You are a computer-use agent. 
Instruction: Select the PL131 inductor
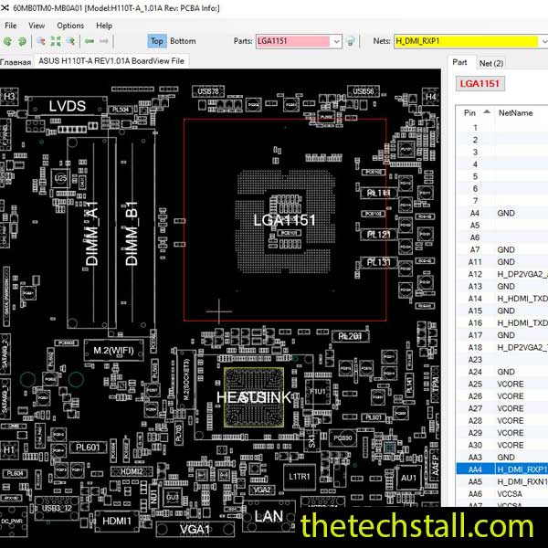coord(378,262)
